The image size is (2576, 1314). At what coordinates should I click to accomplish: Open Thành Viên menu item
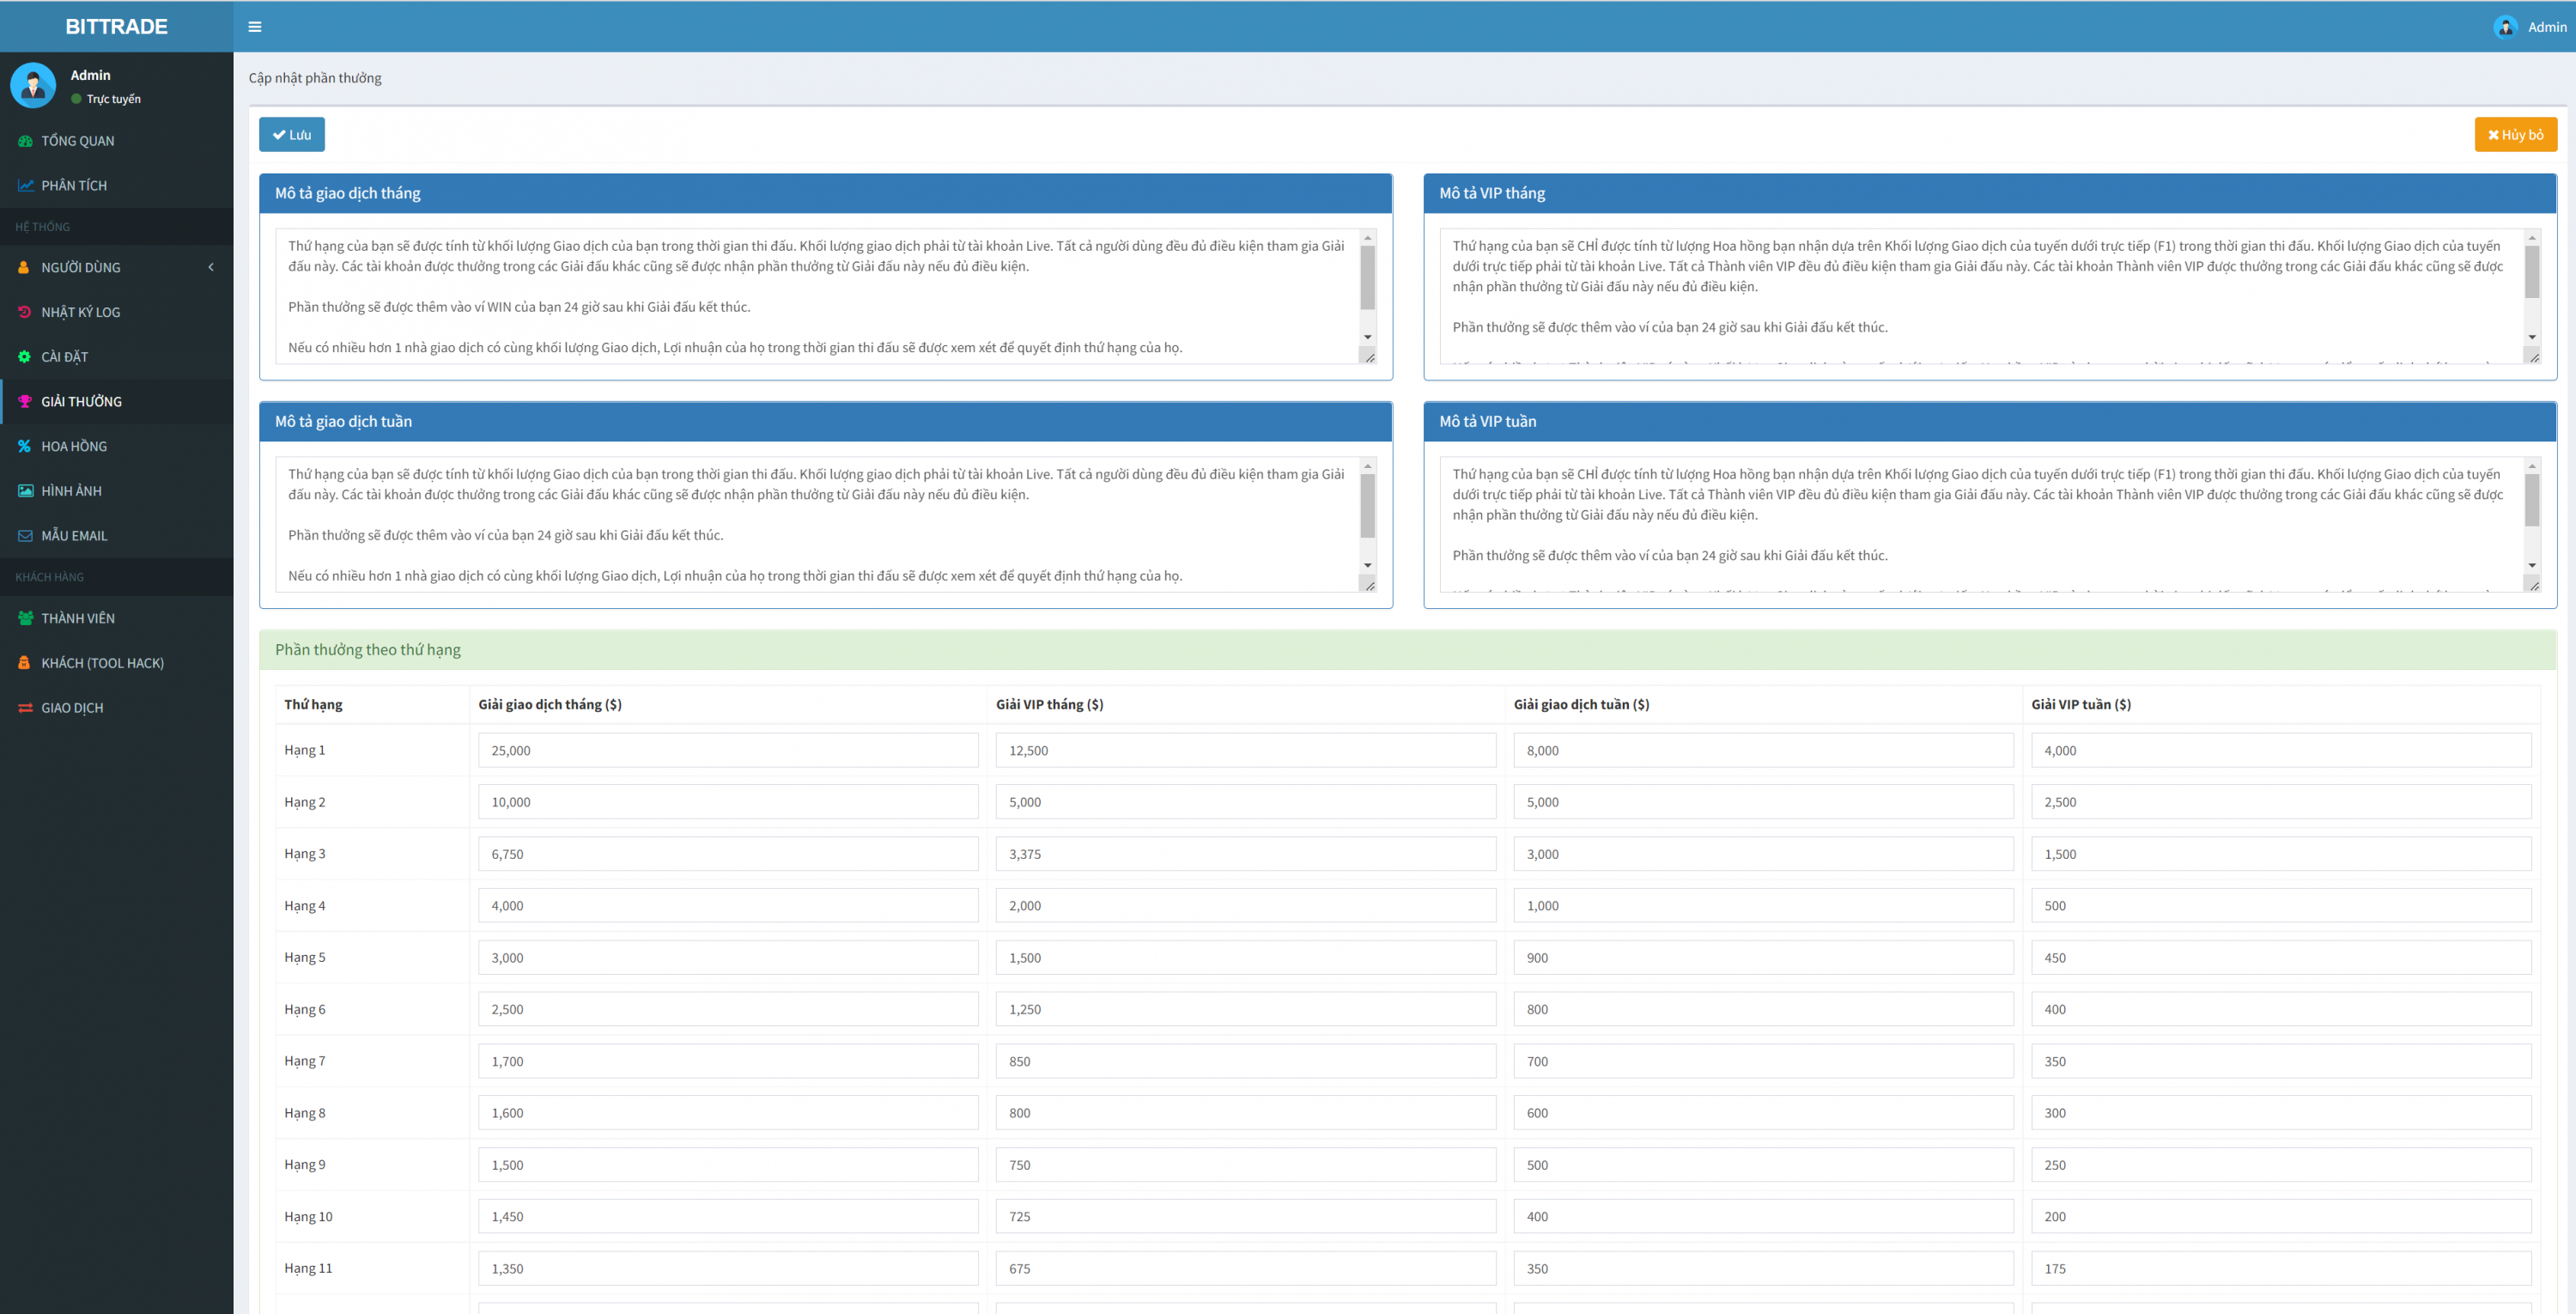(x=78, y=618)
